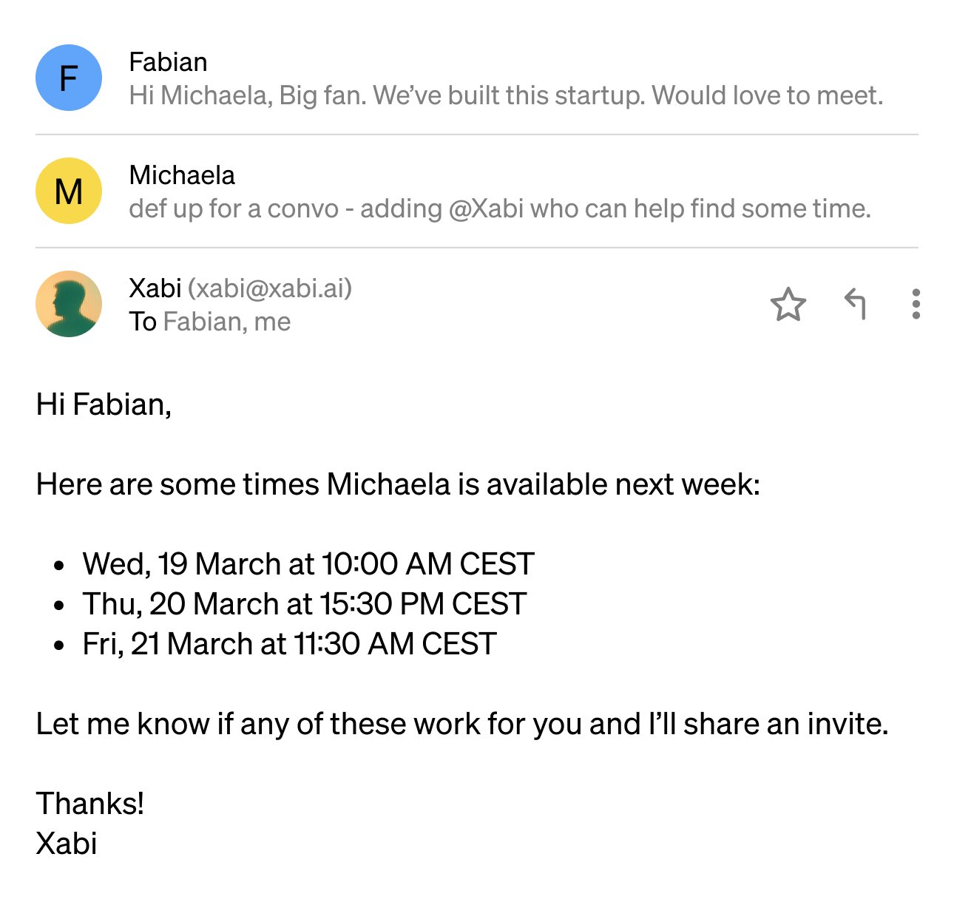The width and height of the screenshot is (954, 905).
Task: Click the sender name Michaela
Action: click(x=182, y=175)
